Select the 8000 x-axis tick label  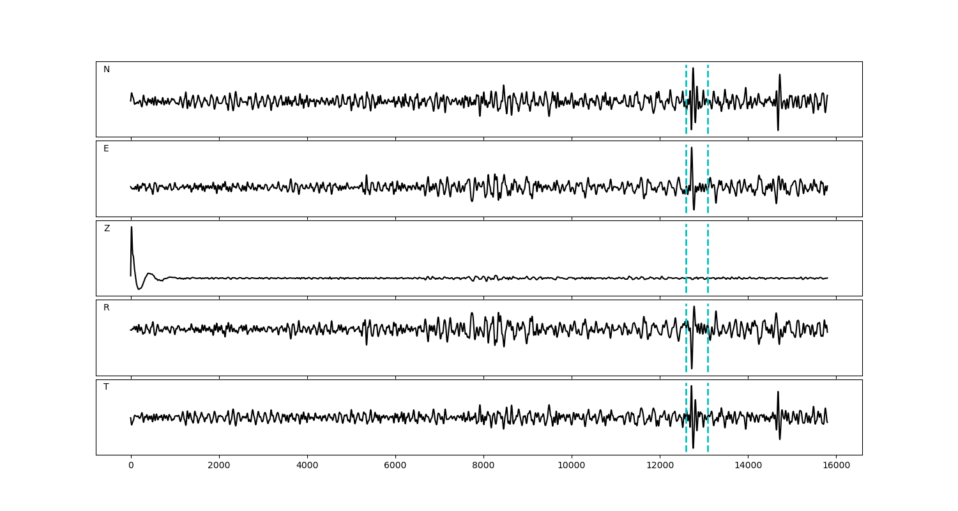(483, 466)
